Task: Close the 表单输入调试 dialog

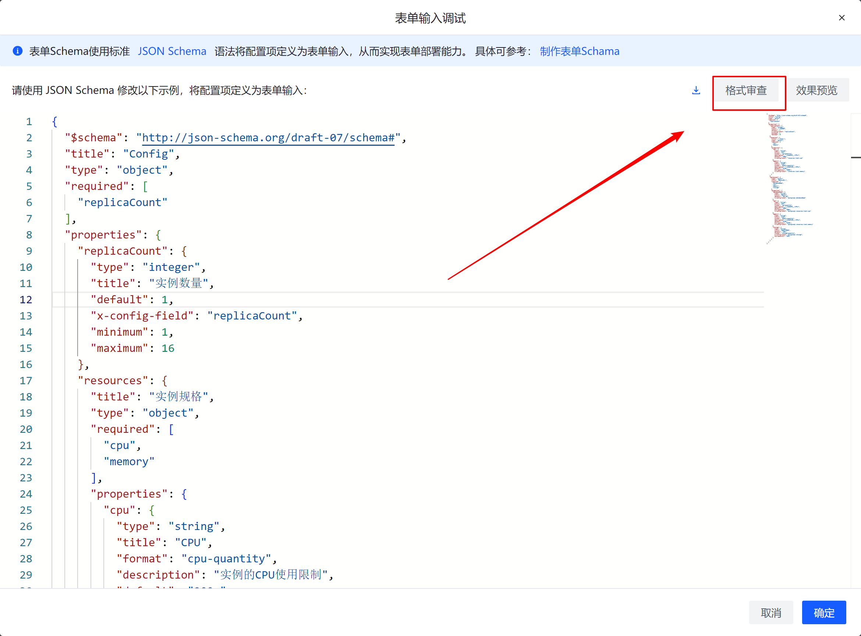Action: click(x=842, y=18)
